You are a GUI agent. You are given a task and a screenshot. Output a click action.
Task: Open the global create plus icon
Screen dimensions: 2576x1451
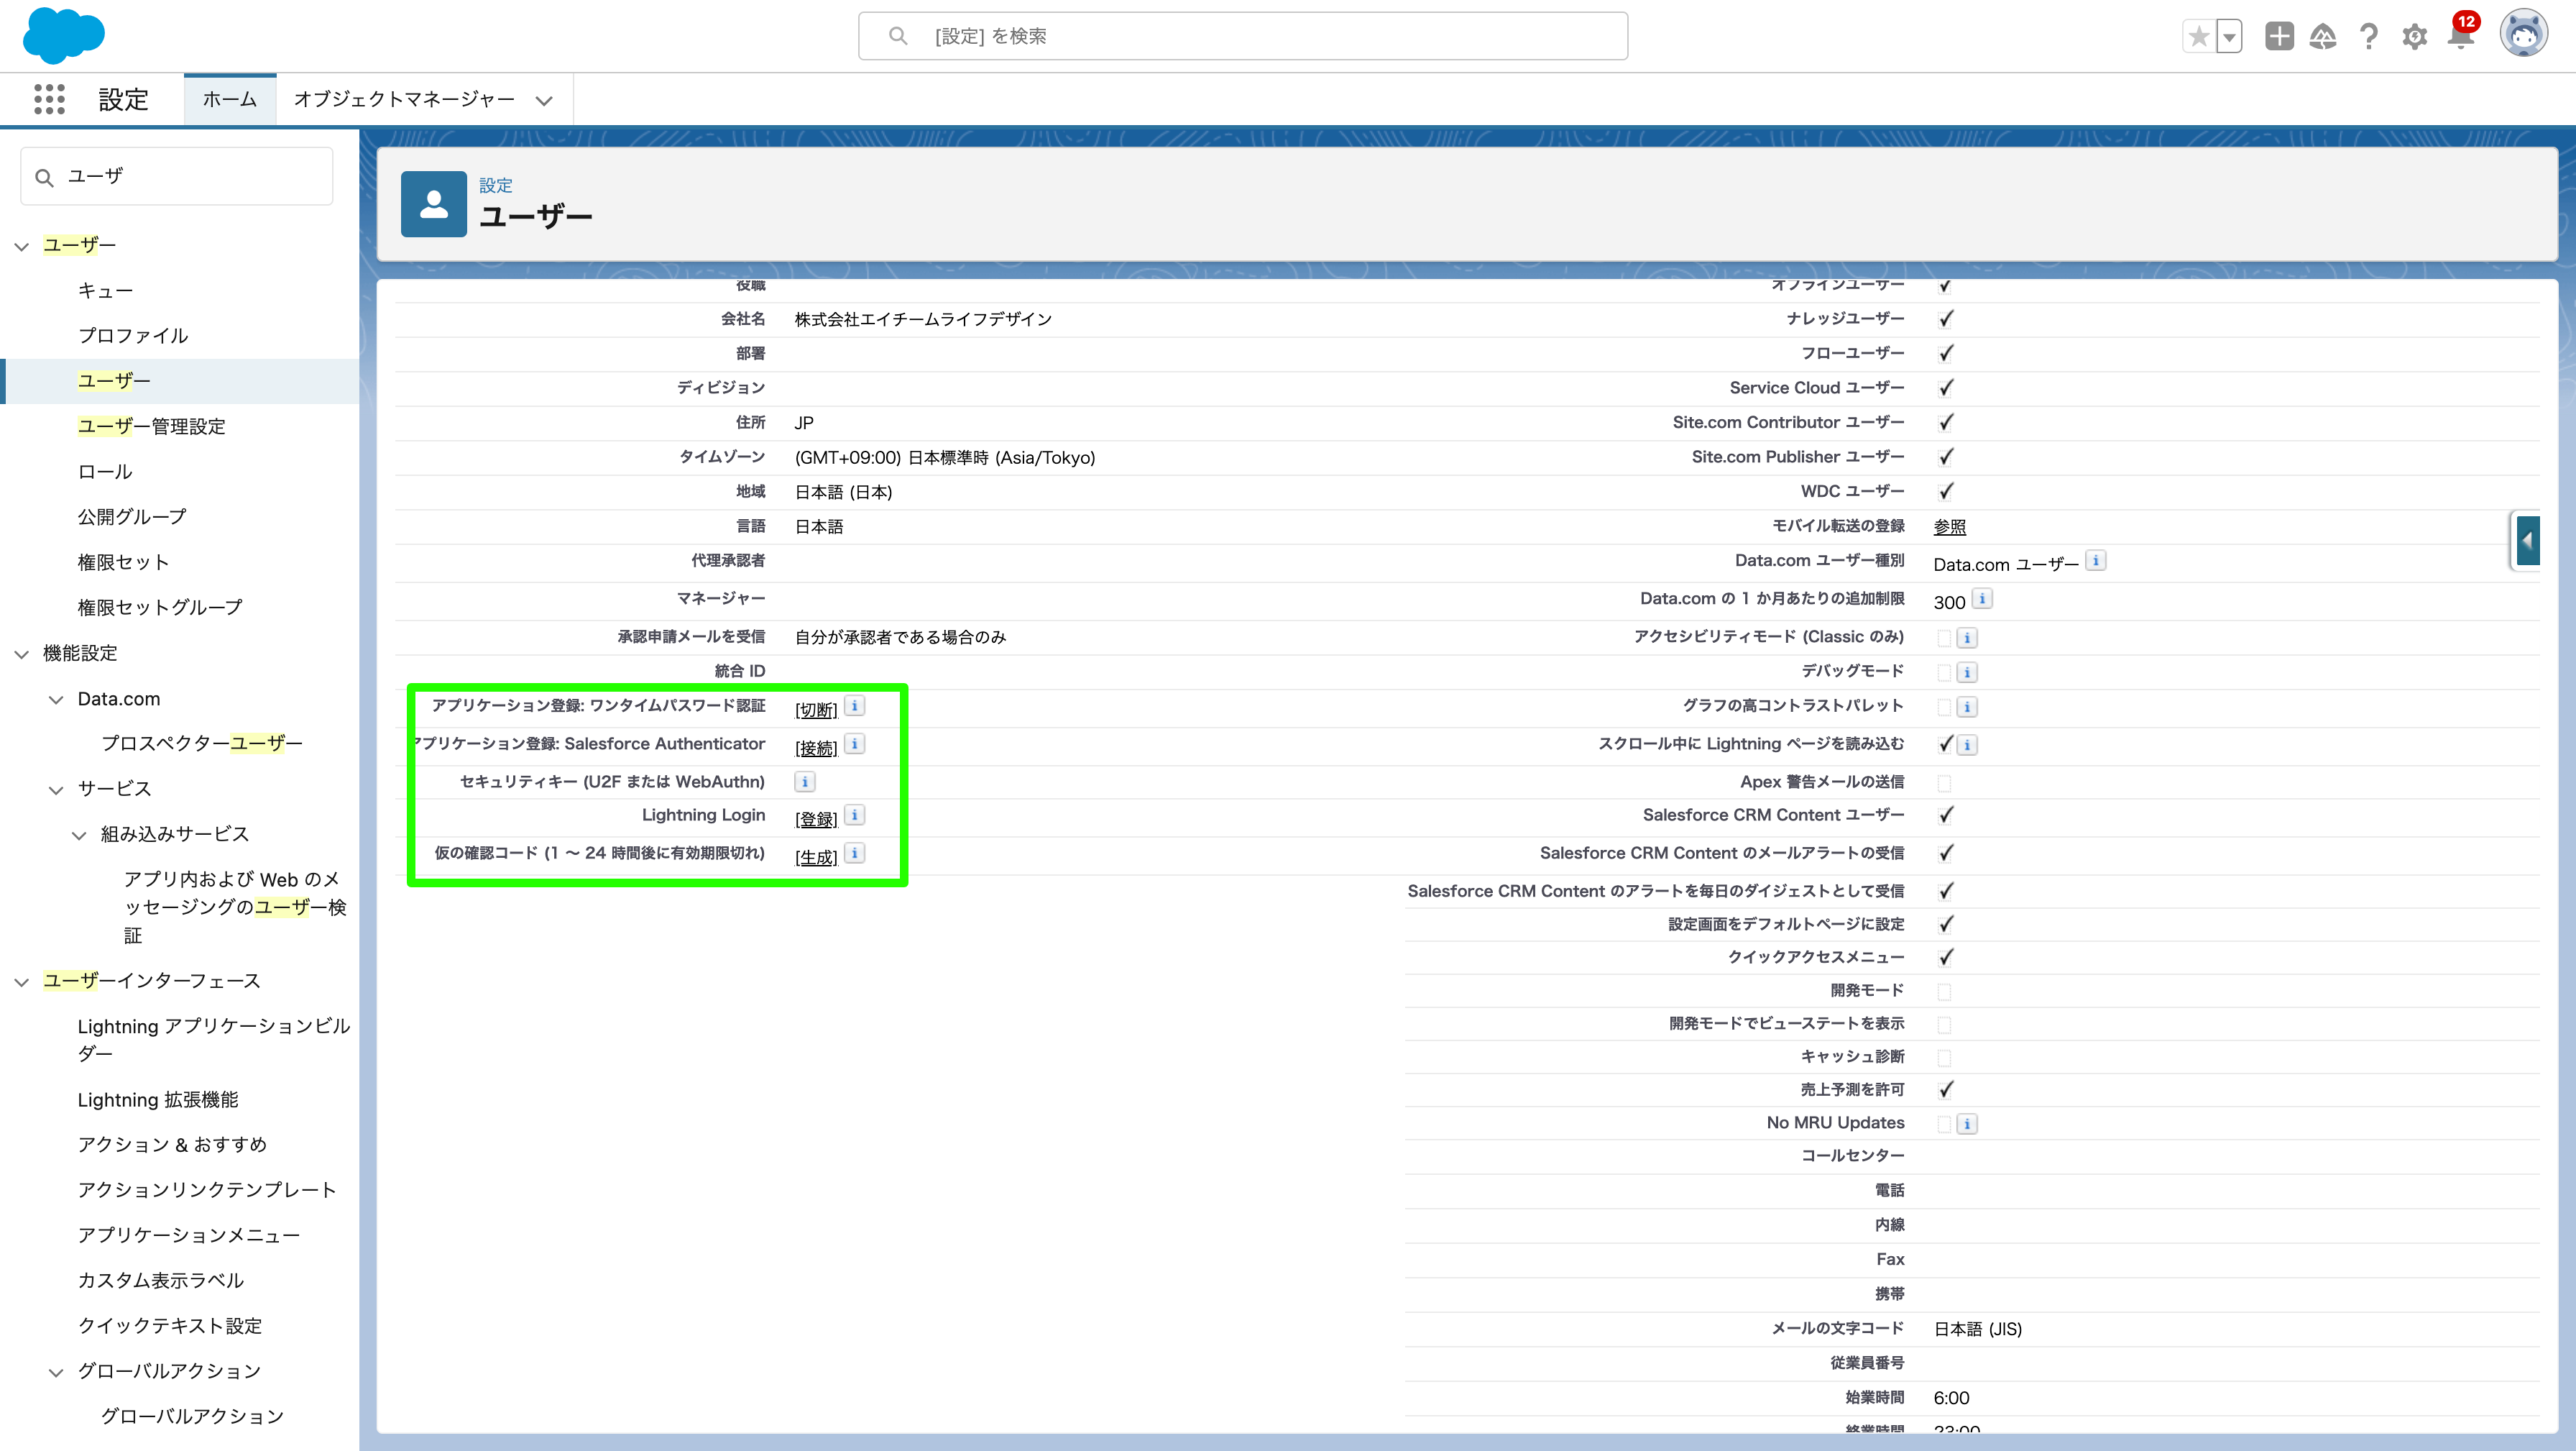(x=2280, y=36)
